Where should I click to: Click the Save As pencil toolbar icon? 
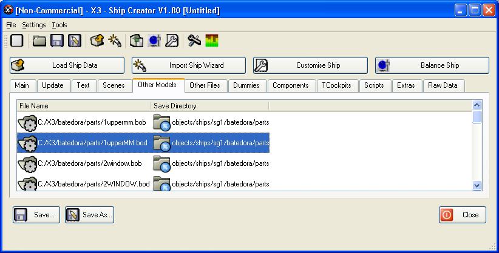tap(75, 41)
